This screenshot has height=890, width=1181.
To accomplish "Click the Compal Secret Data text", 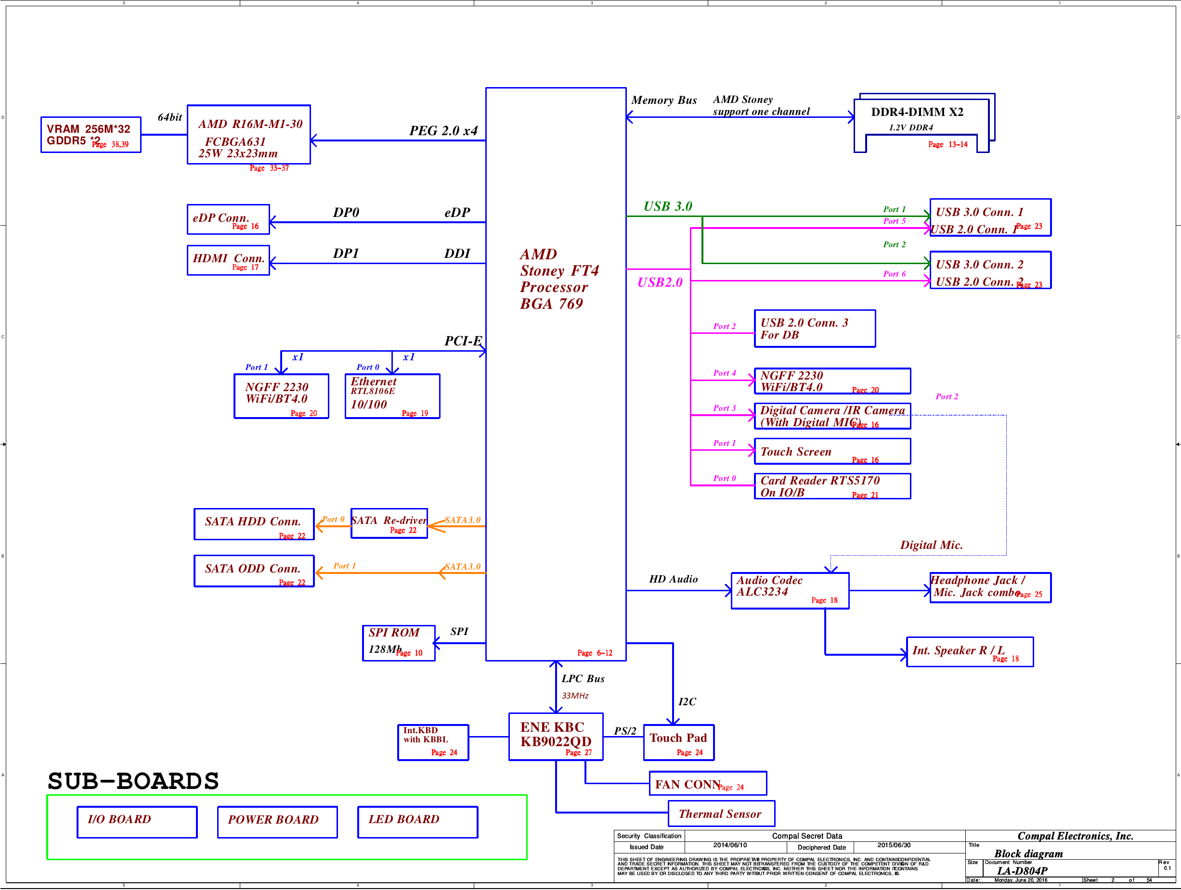I will pos(807,836).
